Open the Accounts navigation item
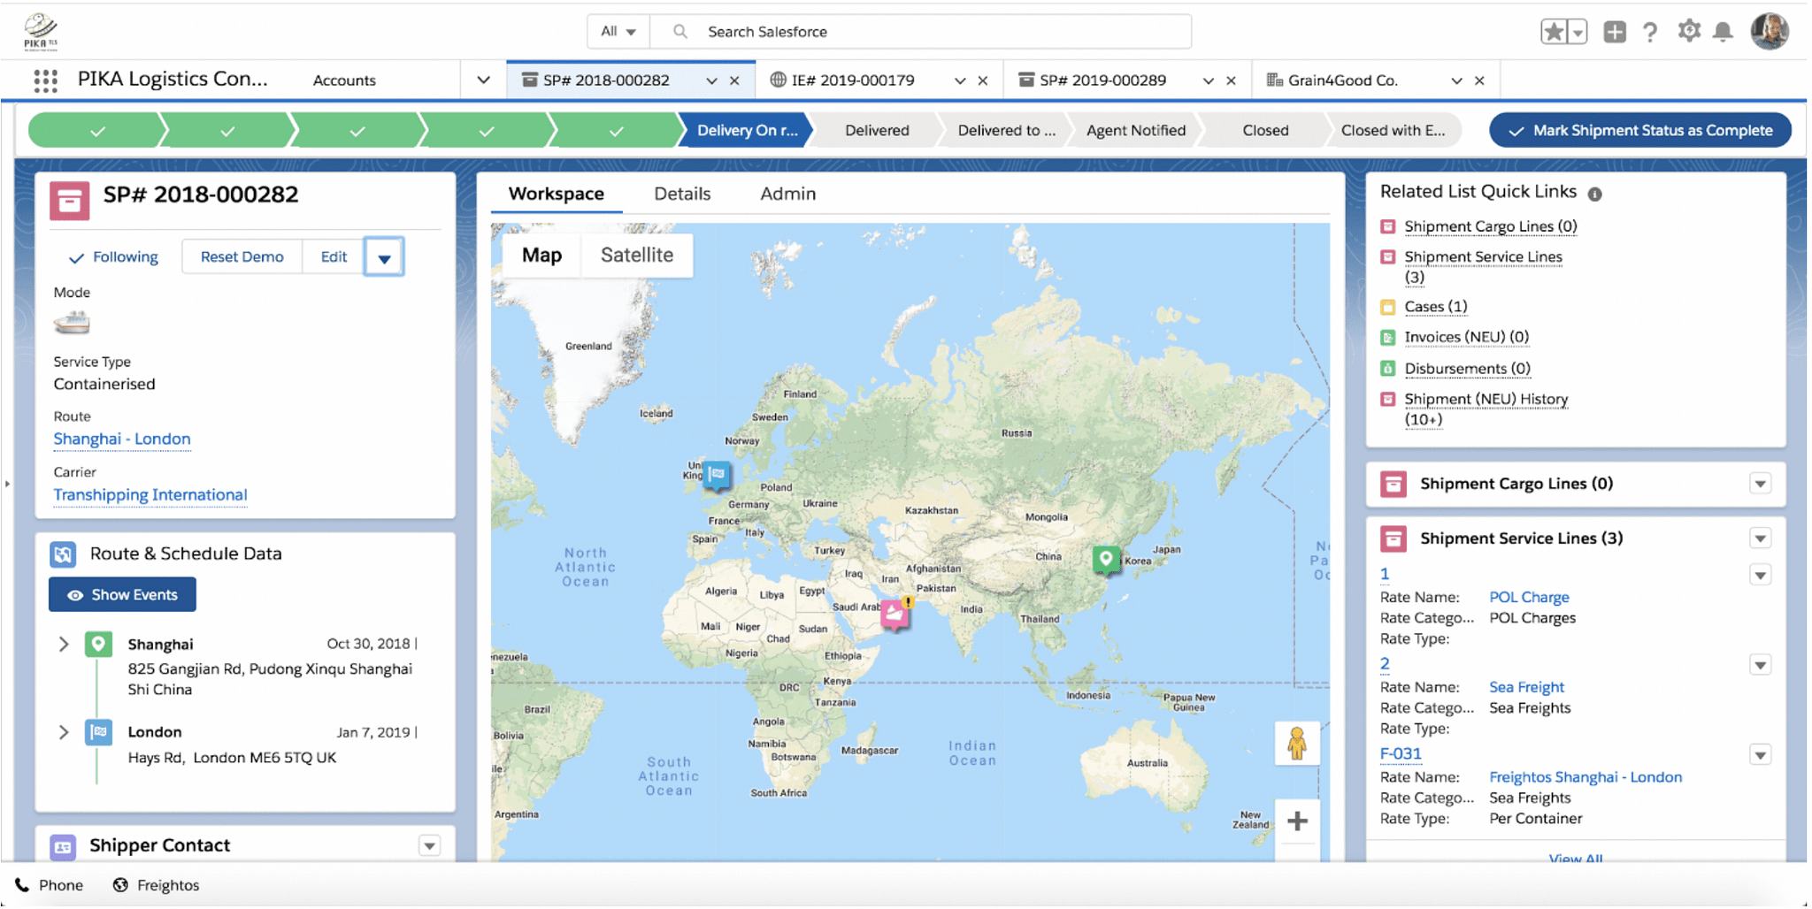The width and height of the screenshot is (1812, 909). (x=344, y=80)
